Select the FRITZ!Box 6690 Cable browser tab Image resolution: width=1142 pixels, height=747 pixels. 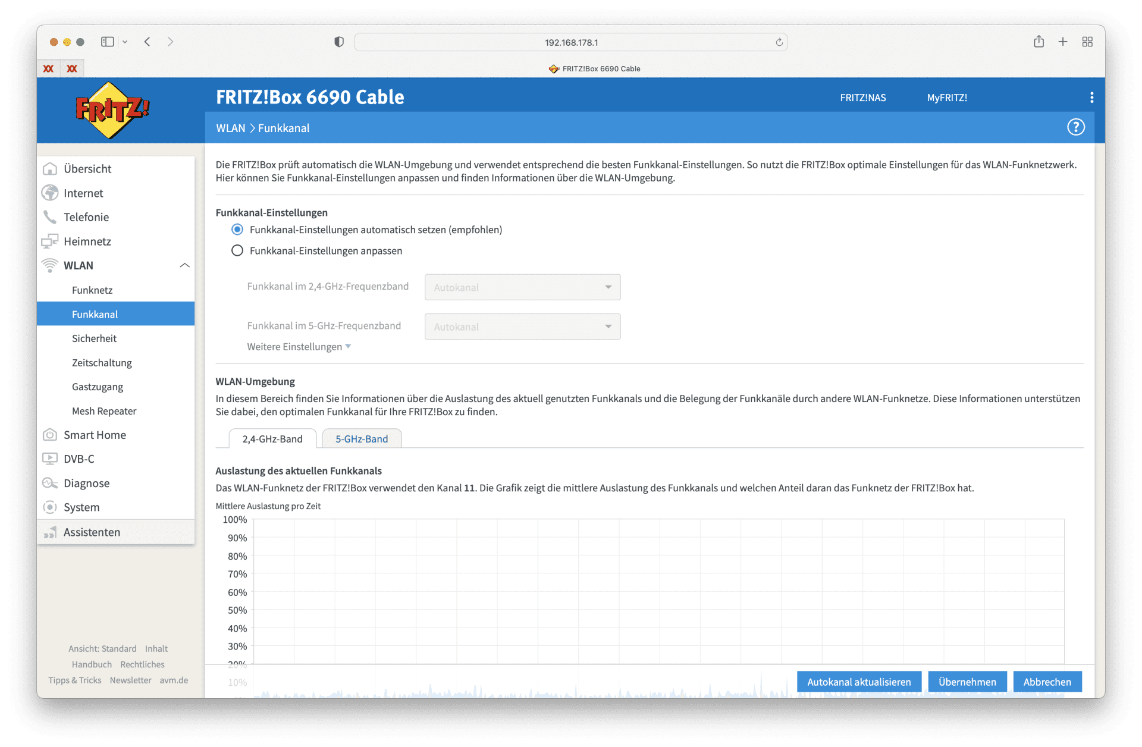594,68
